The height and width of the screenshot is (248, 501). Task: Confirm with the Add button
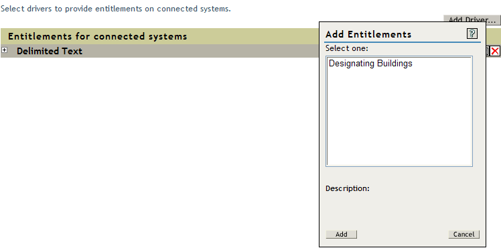341,234
